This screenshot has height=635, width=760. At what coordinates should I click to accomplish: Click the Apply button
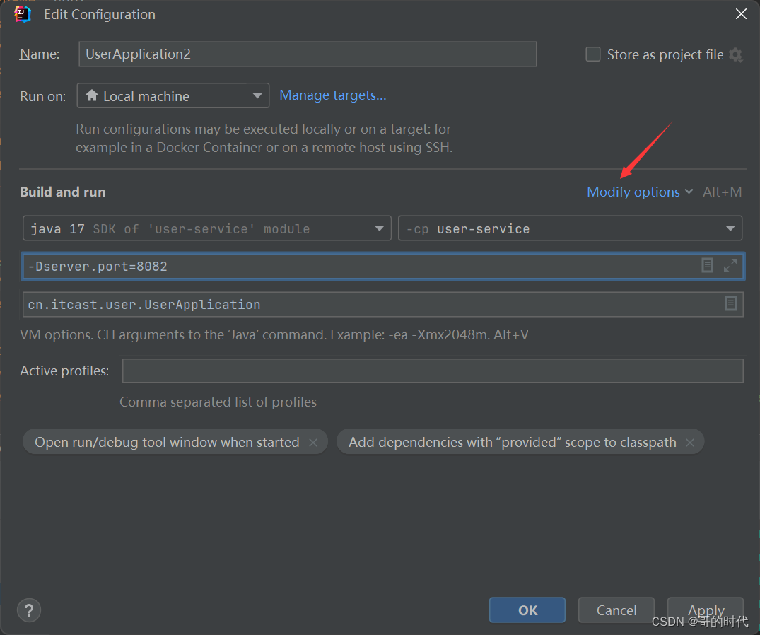[706, 610]
